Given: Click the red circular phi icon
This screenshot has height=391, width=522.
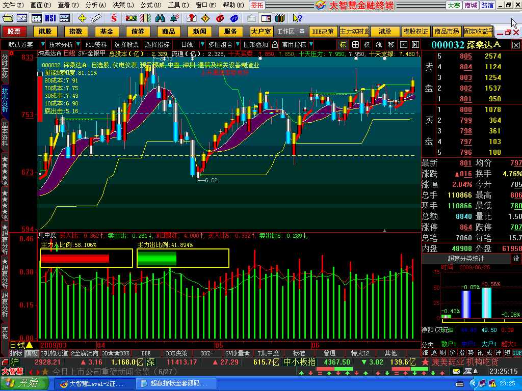Looking at the screenshot, I should (220, 18).
